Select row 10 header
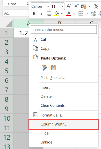The height and width of the screenshot is (149, 101). [x=6, y=118]
